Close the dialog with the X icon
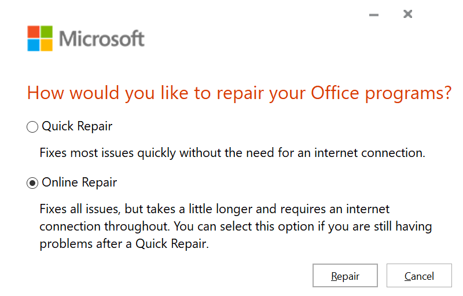Screen dimensions: 463x296 point(407,14)
